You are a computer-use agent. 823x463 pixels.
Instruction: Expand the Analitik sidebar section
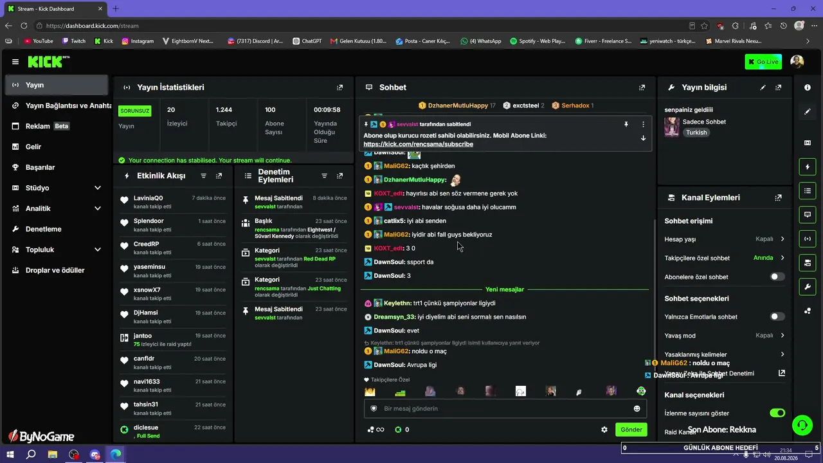click(98, 208)
